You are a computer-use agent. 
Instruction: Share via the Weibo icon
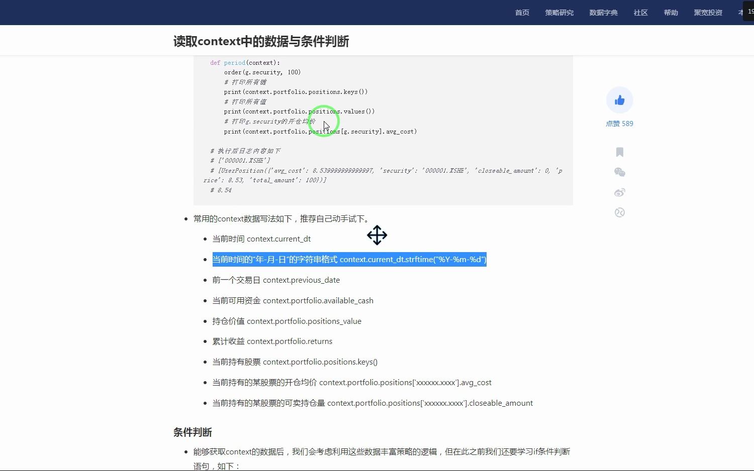click(x=620, y=192)
